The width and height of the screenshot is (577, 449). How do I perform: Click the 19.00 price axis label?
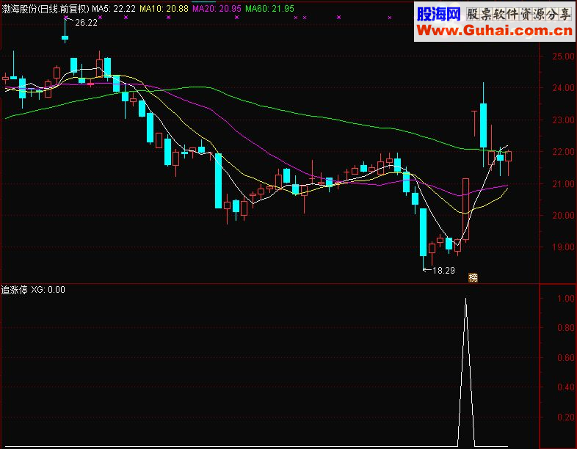click(x=563, y=247)
